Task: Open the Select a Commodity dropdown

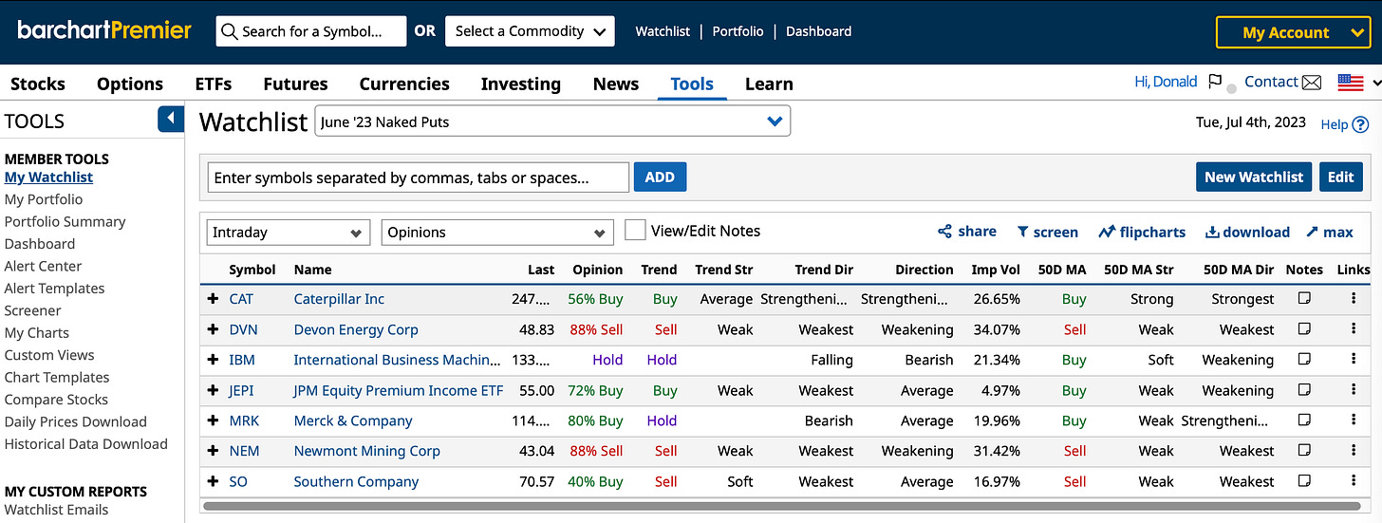Action: tap(530, 31)
